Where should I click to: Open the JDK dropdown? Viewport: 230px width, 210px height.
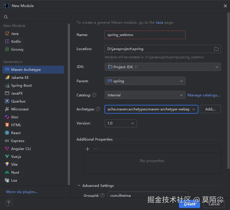coord(163,67)
